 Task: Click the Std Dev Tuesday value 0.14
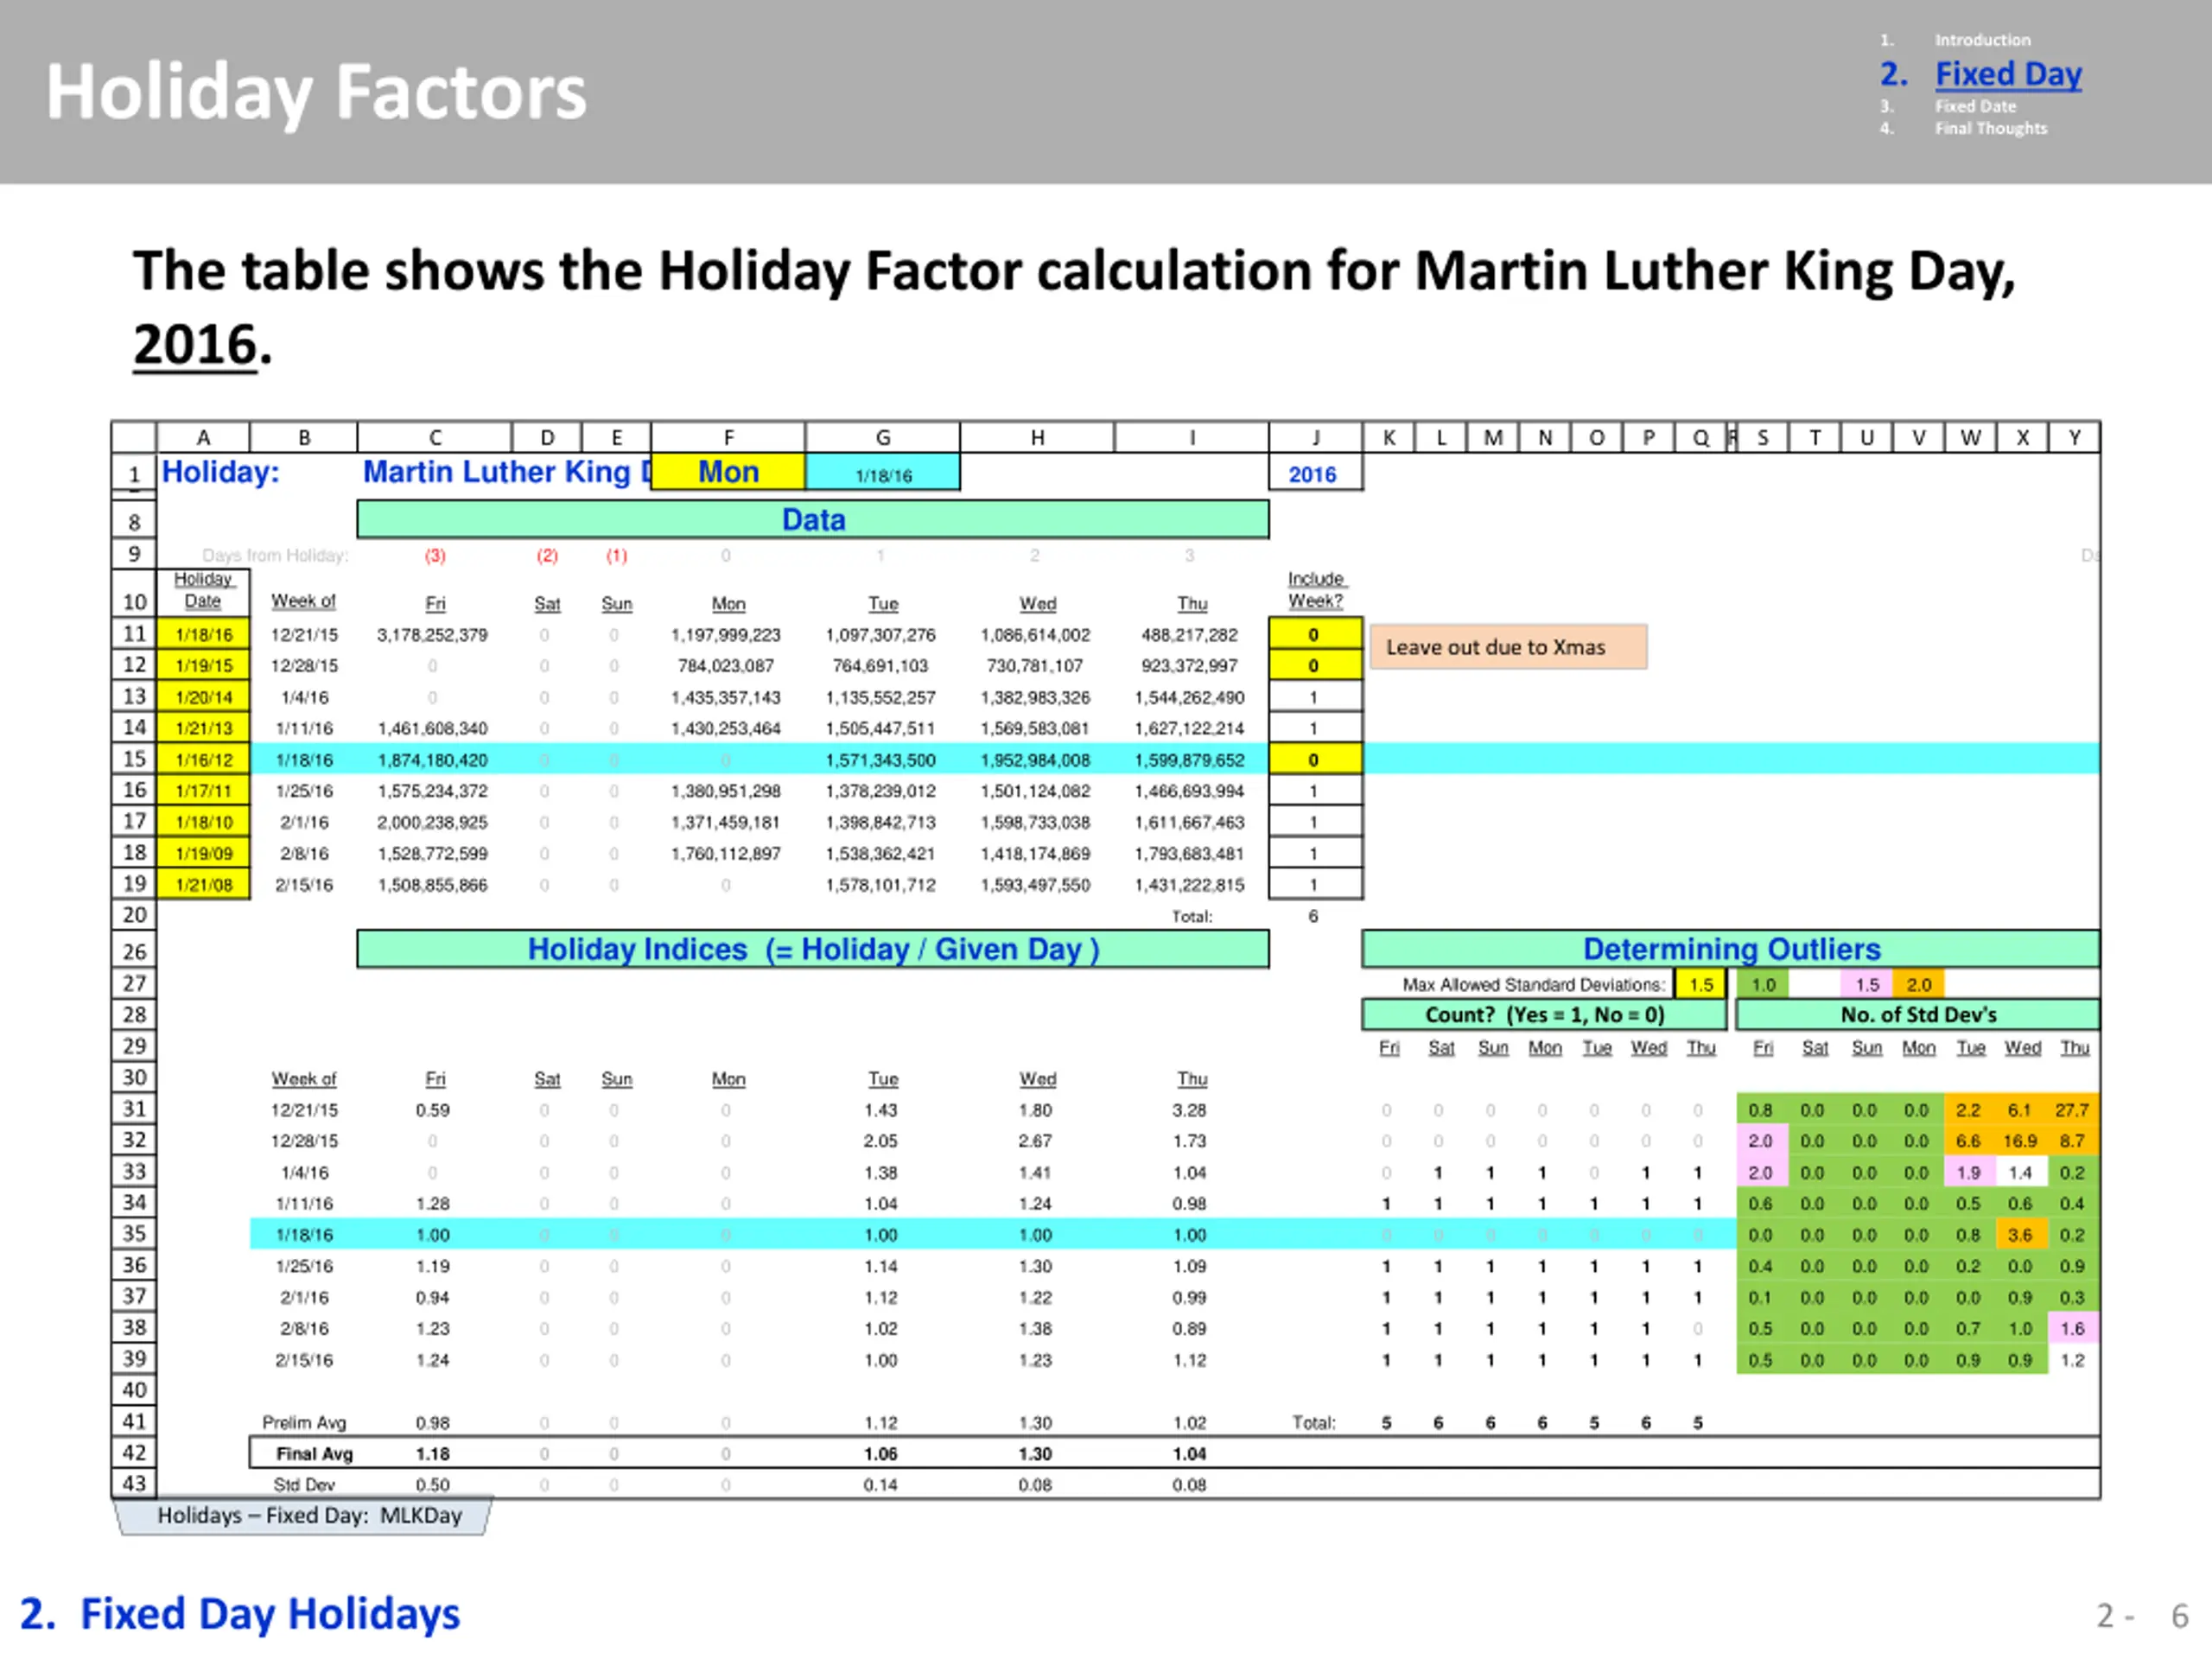(x=880, y=1485)
